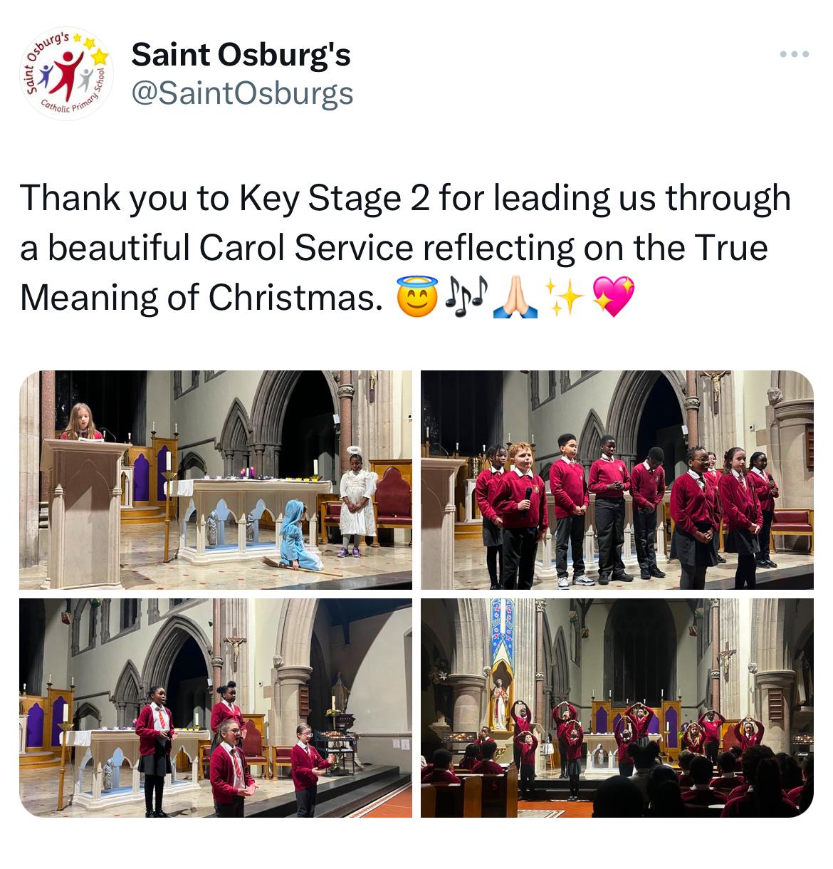This screenshot has width=833, height=869.
Task: Click the Saint Osburg's school logo avatar
Action: click(x=66, y=73)
